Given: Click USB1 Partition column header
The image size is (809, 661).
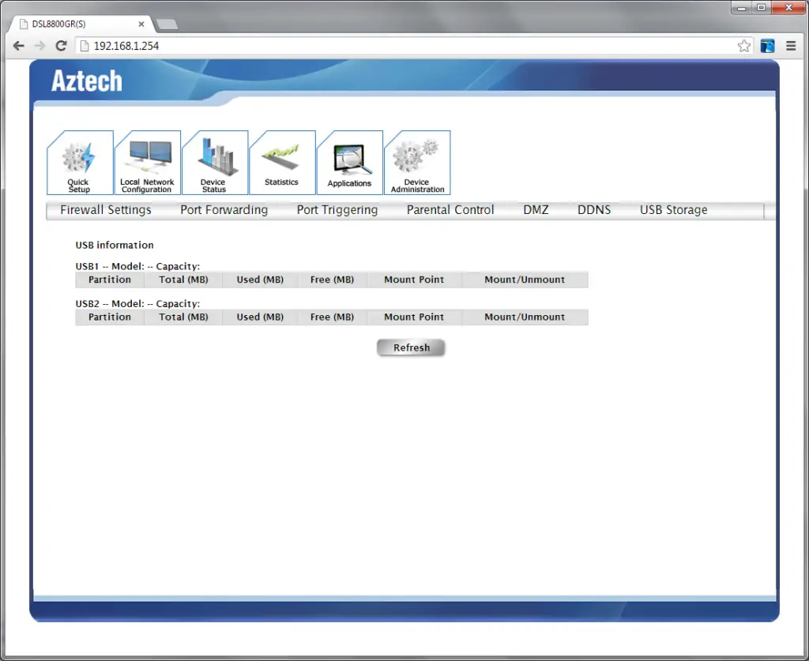Looking at the screenshot, I should (x=109, y=280).
